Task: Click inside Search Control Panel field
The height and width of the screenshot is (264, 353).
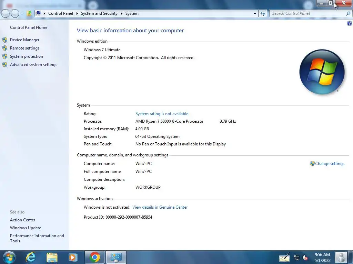Action: pyautogui.click(x=307, y=13)
